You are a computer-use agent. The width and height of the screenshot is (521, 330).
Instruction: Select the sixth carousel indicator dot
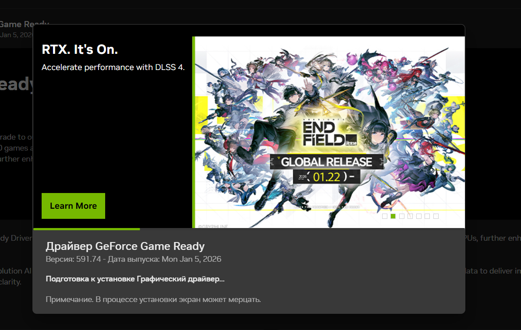point(427,216)
